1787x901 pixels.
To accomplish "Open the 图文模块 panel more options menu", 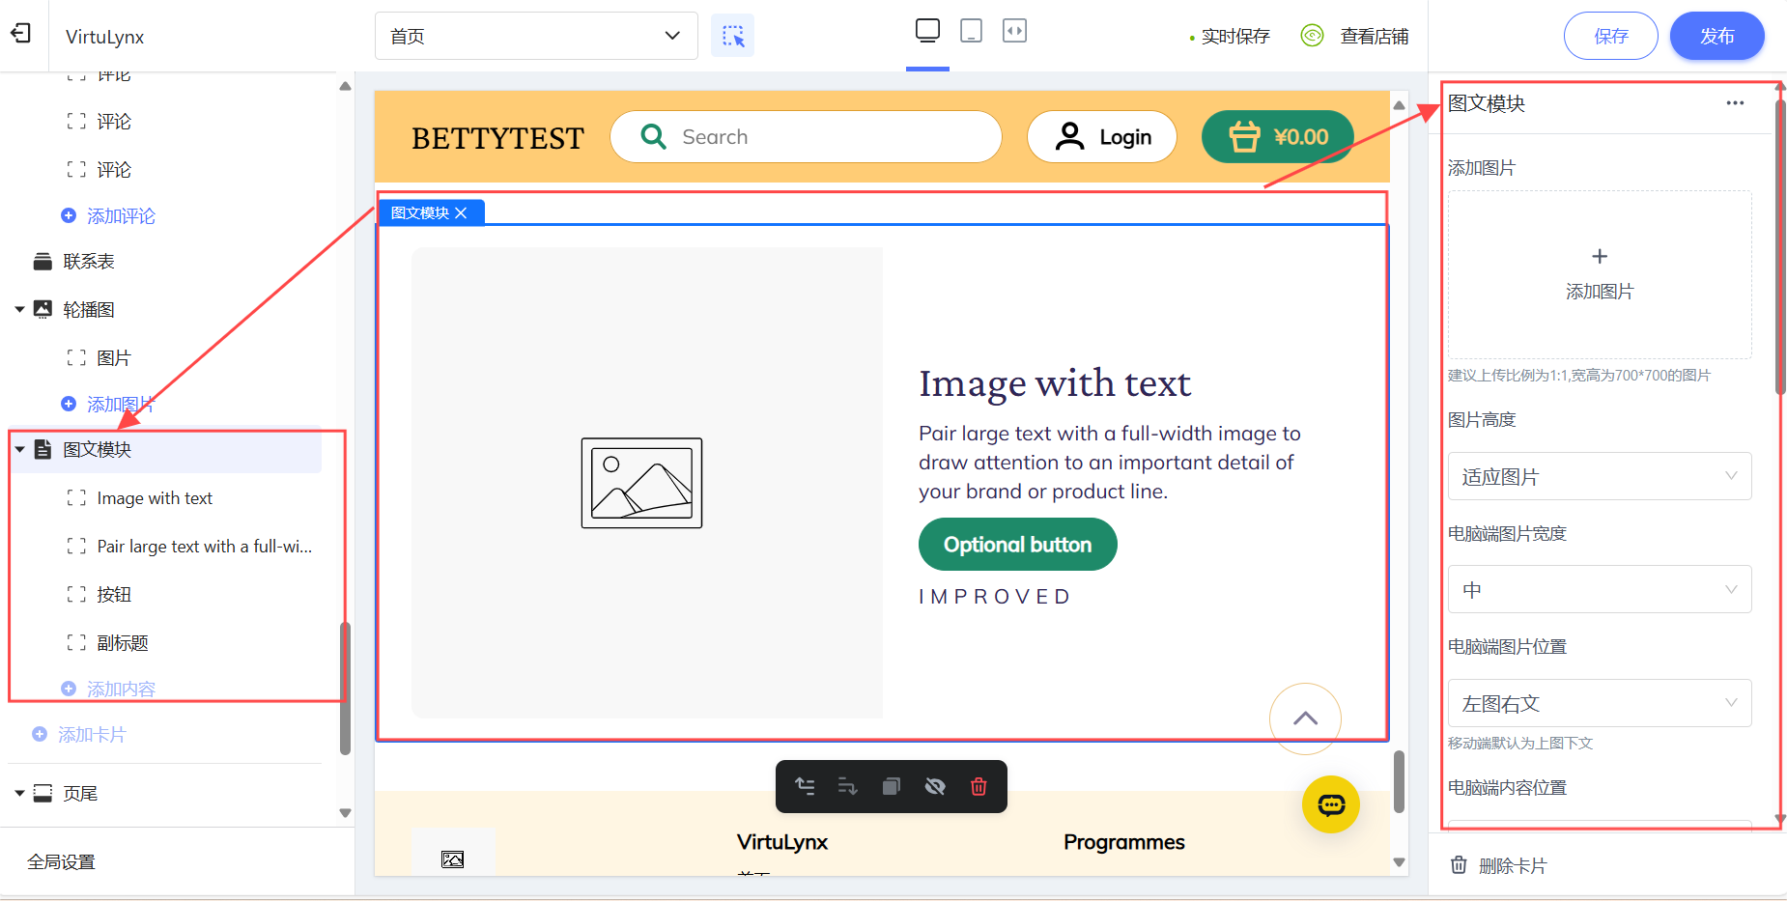I will pos(1735,103).
